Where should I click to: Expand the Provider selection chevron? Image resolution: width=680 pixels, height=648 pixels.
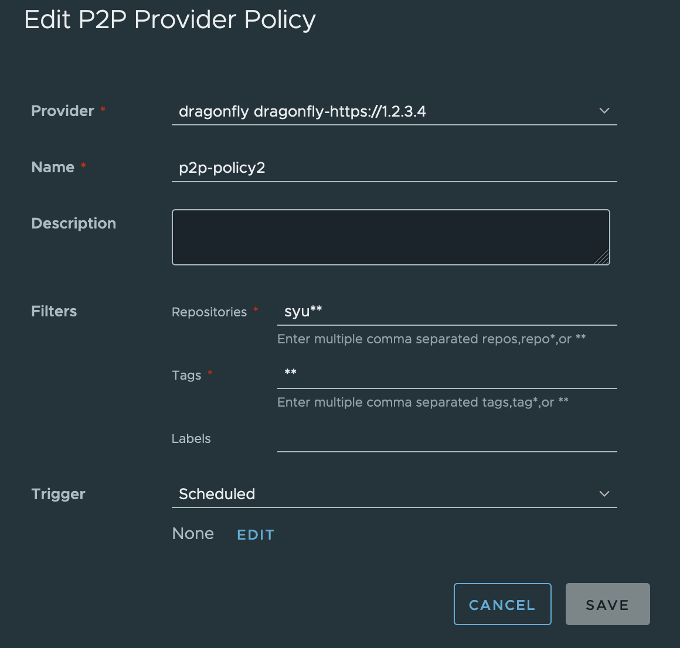point(604,111)
